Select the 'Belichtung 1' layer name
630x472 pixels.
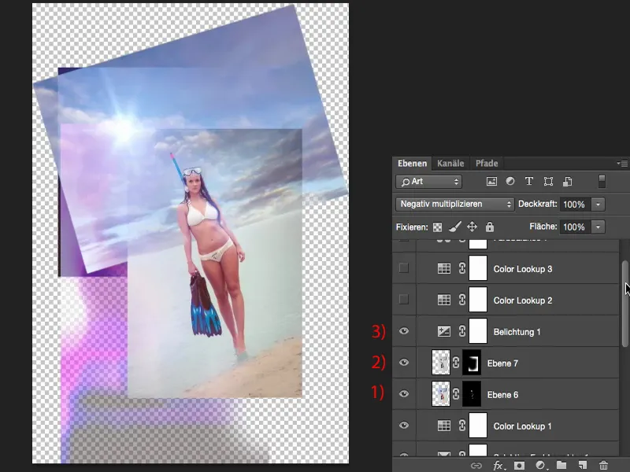coord(517,332)
